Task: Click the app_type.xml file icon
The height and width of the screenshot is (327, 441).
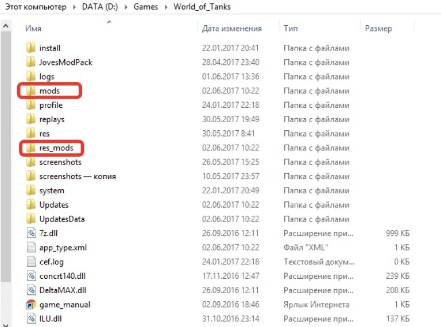Action: point(31,247)
